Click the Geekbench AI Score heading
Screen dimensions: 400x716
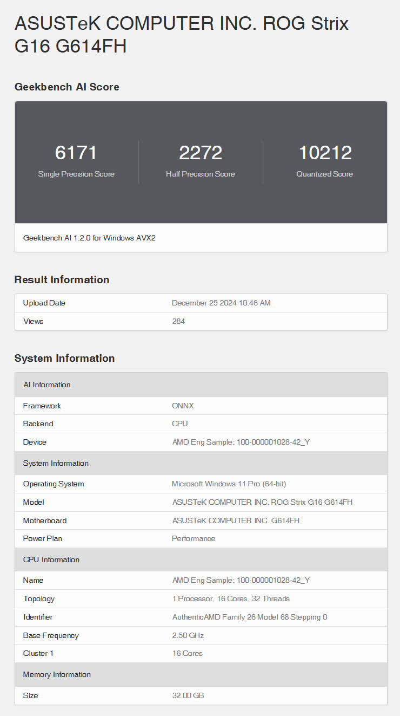pyautogui.click(x=66, y=87)
